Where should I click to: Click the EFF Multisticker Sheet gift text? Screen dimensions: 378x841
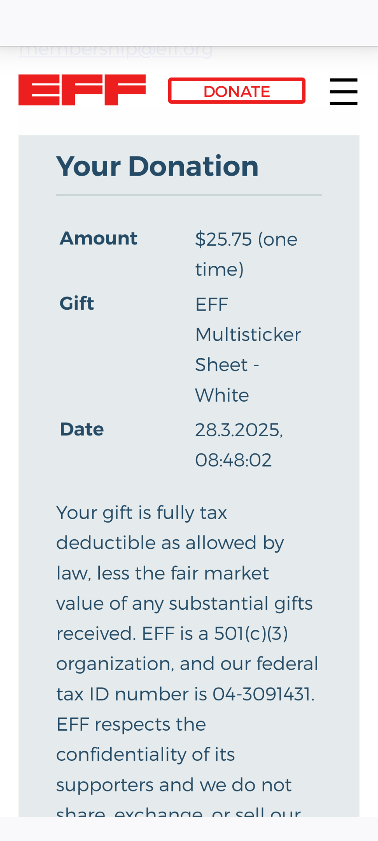248,335
